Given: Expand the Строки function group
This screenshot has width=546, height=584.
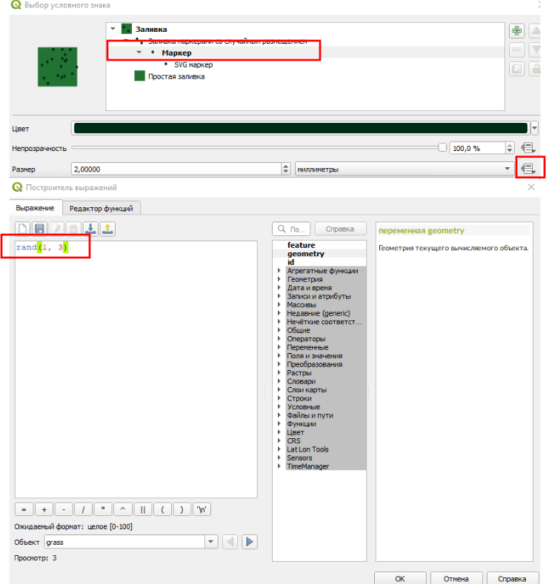Looking at the screenshot, I should click(x=279, y=397).
